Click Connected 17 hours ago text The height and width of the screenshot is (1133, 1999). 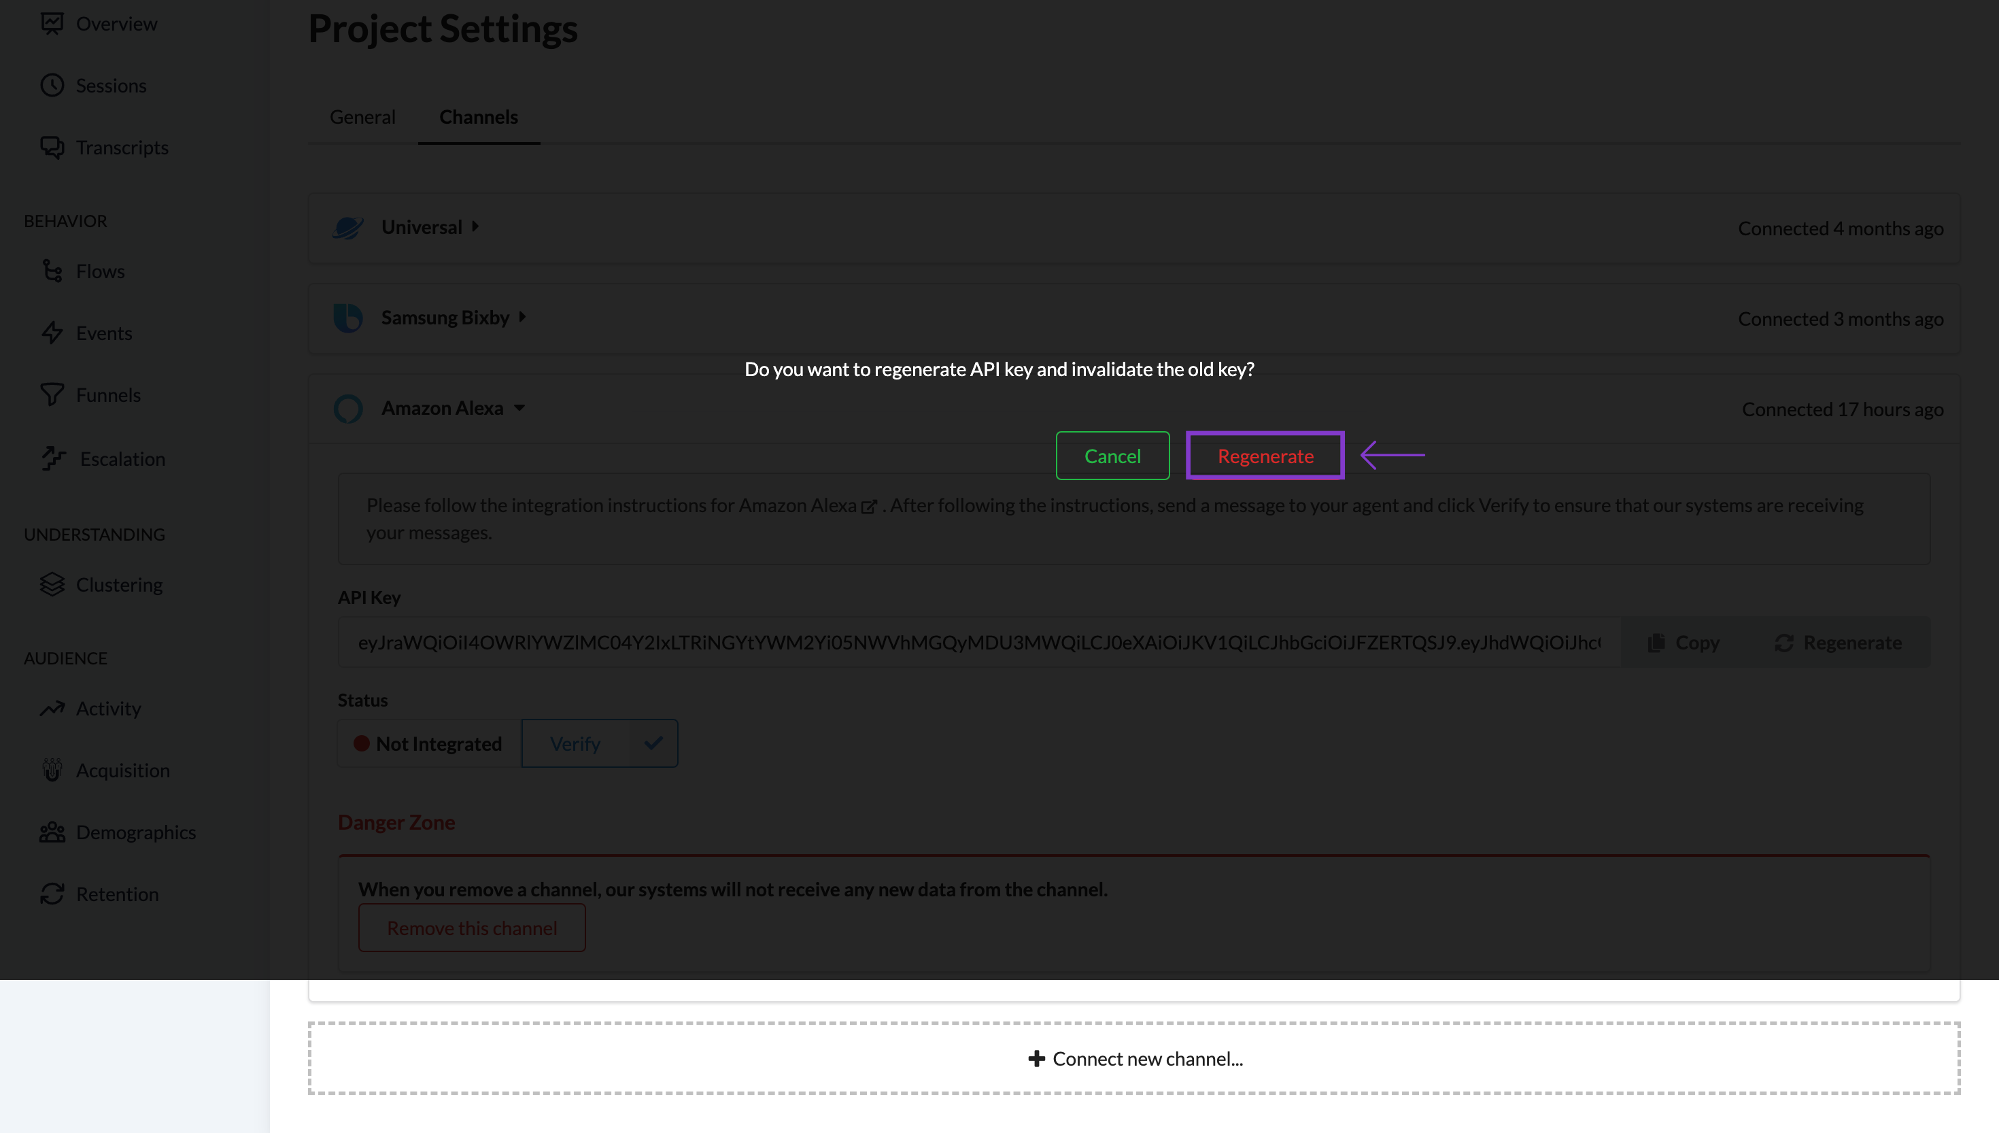point(1842,409)
